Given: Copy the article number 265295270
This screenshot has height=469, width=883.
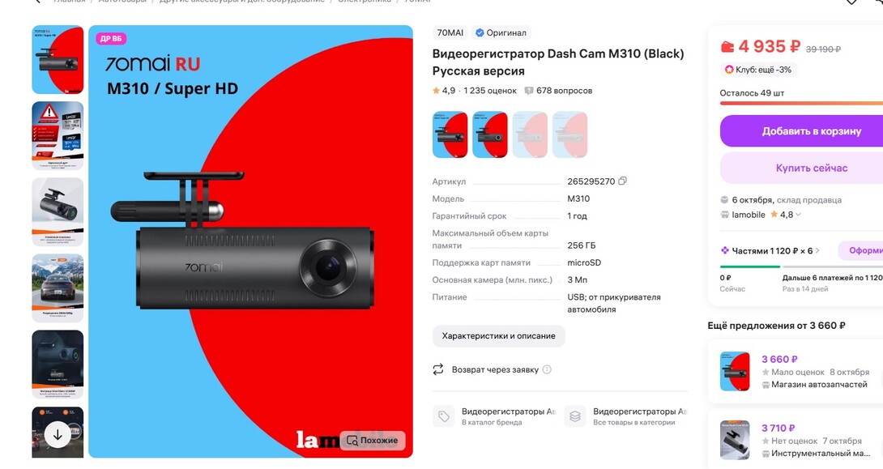Looking at the screenshot, I should [622, 181].
